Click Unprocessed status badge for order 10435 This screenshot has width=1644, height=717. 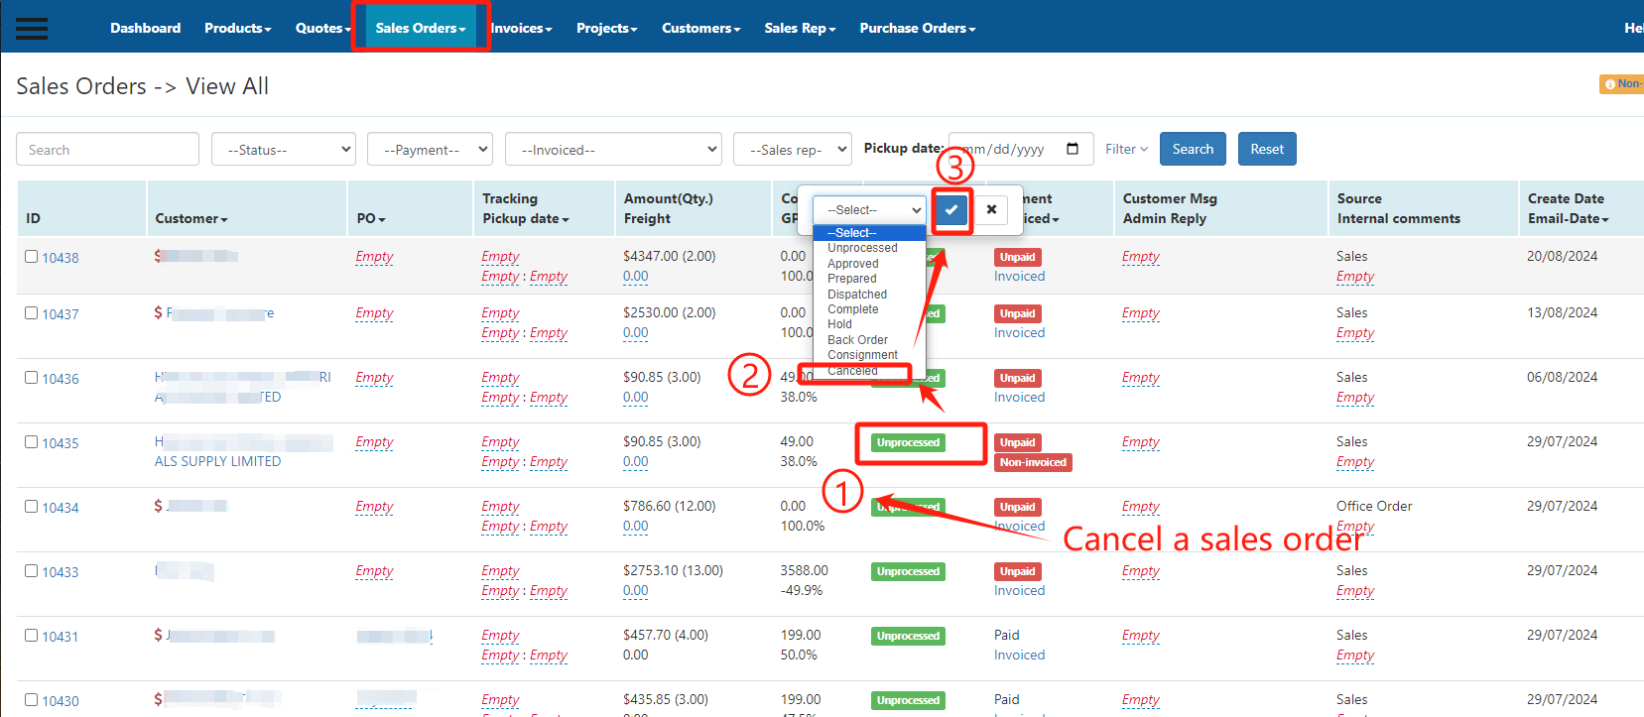(x=908, y=442)
